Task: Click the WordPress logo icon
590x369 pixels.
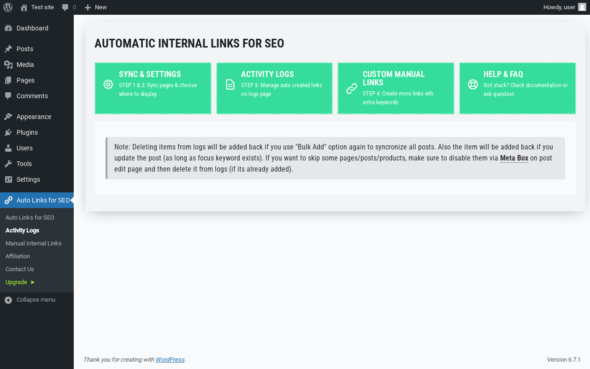Action: click(8, 7)
